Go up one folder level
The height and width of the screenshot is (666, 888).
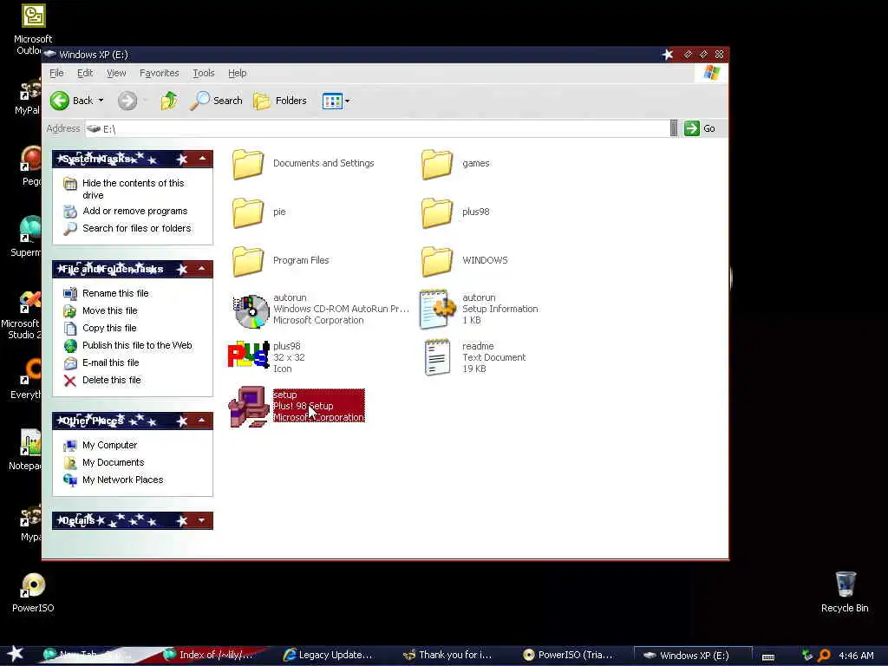(169, 101)
